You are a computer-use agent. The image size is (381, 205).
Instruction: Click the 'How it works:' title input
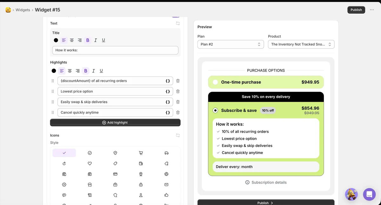point(115,50)
